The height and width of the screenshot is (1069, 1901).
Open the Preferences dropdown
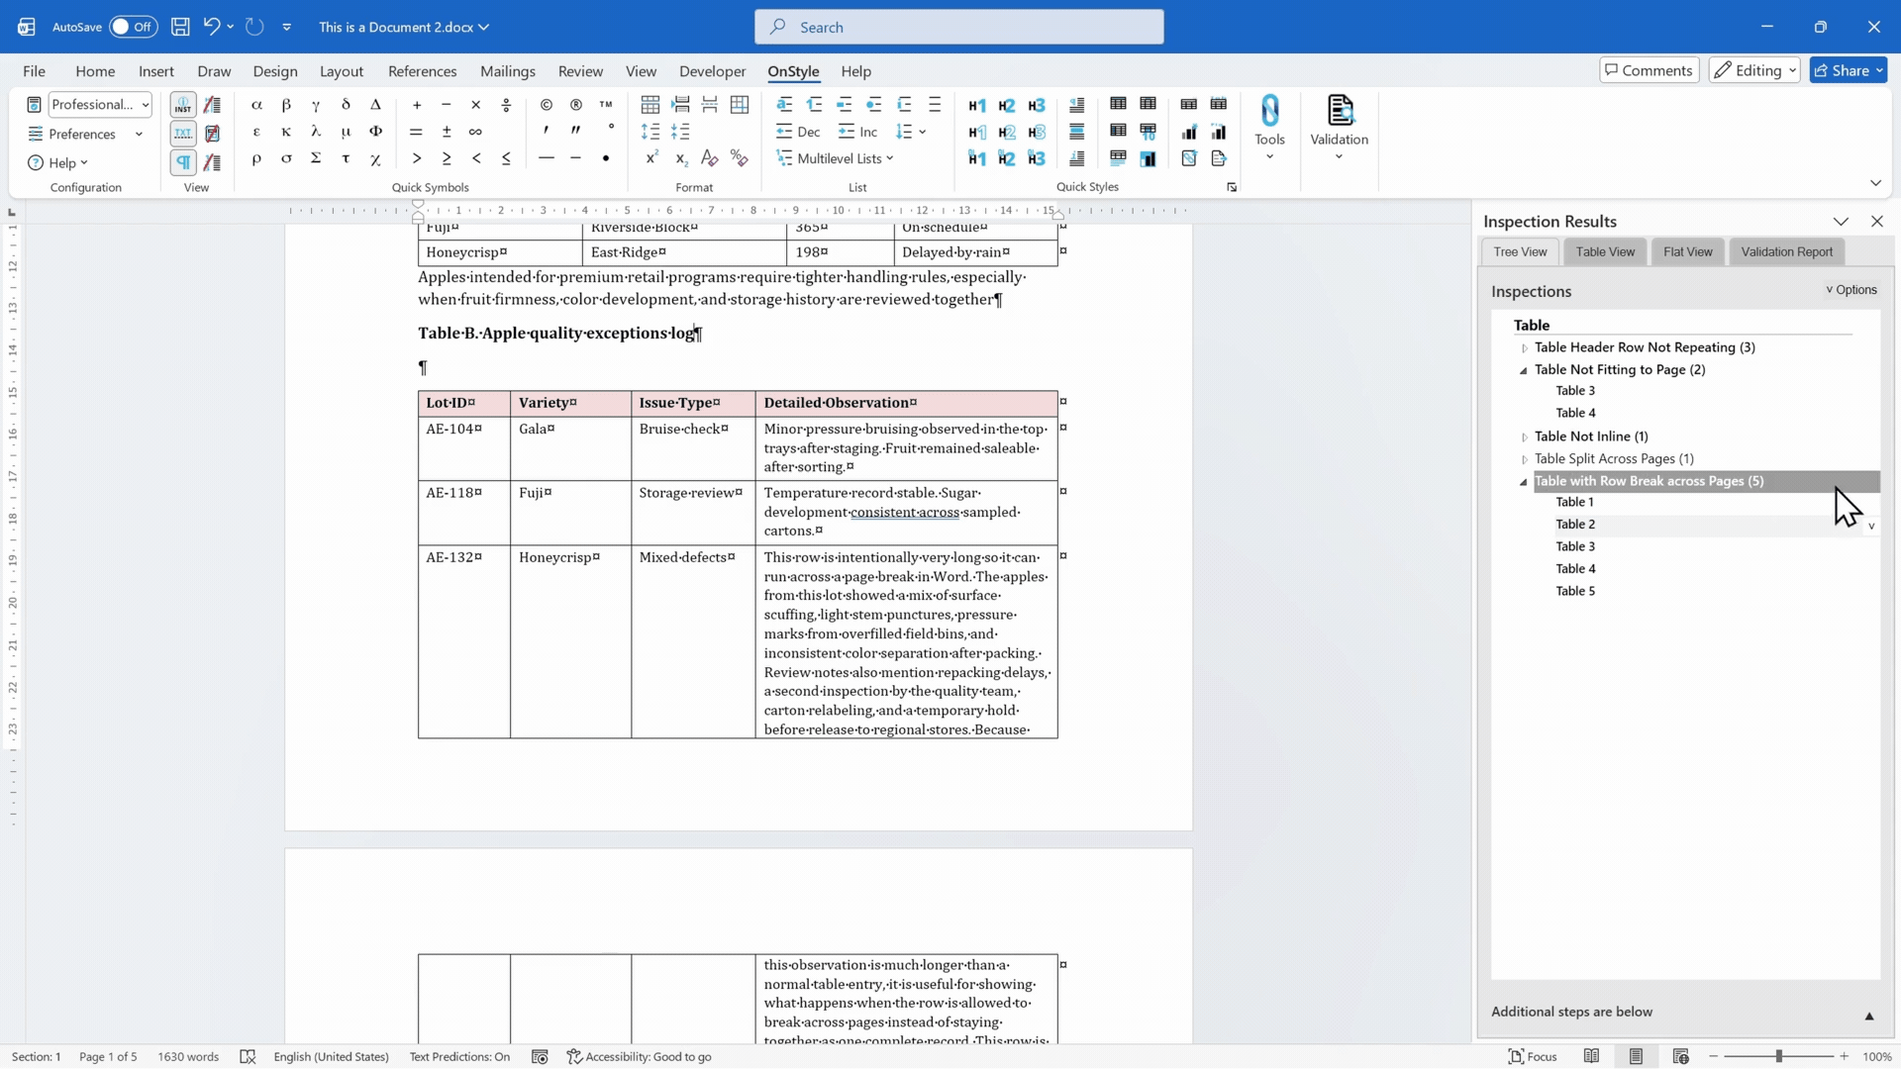click(x=85, y=134)
